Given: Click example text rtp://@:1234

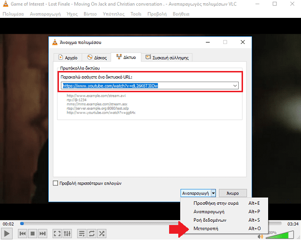Looking at the screenshot, I should coord(76,100).
